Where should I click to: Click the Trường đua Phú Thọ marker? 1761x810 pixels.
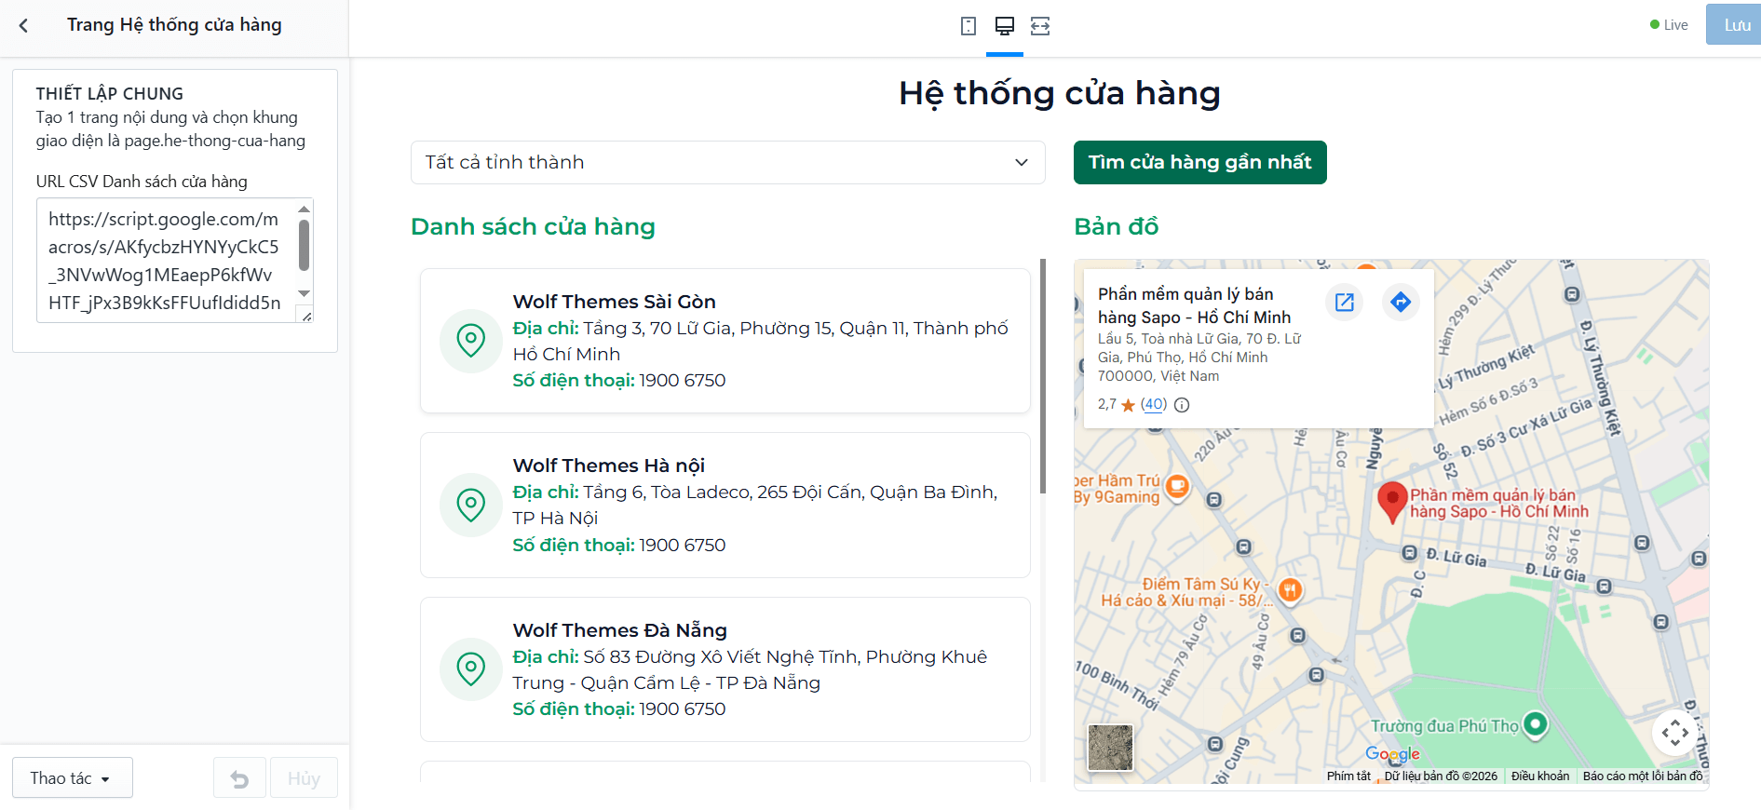point(1536,724)
